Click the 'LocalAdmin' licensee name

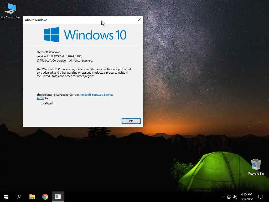click(48, 103)
